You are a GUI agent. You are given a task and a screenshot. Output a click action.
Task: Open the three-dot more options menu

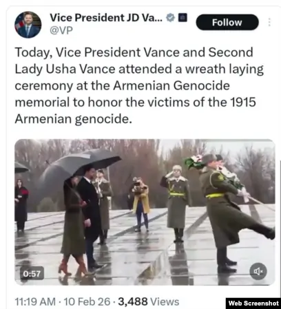[269, 22]
